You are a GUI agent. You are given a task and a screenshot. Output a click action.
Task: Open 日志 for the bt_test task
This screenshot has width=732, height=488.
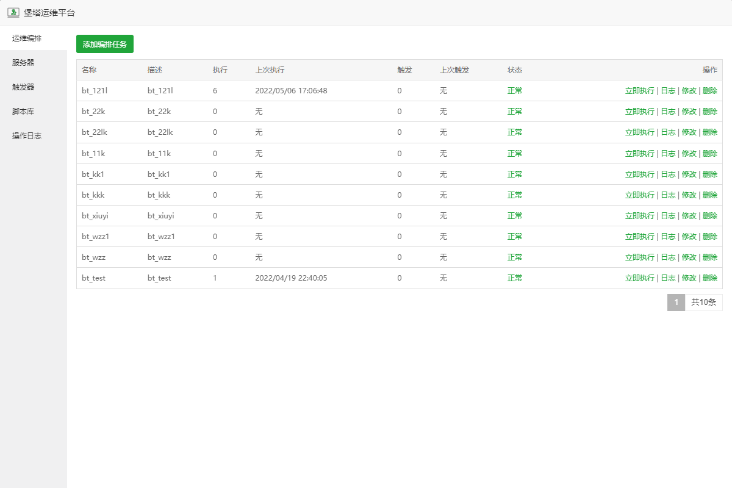(668, 278)
